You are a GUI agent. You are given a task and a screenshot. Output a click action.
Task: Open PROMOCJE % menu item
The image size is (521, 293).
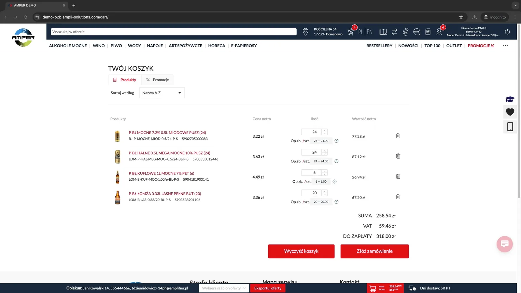click(481, 46)
